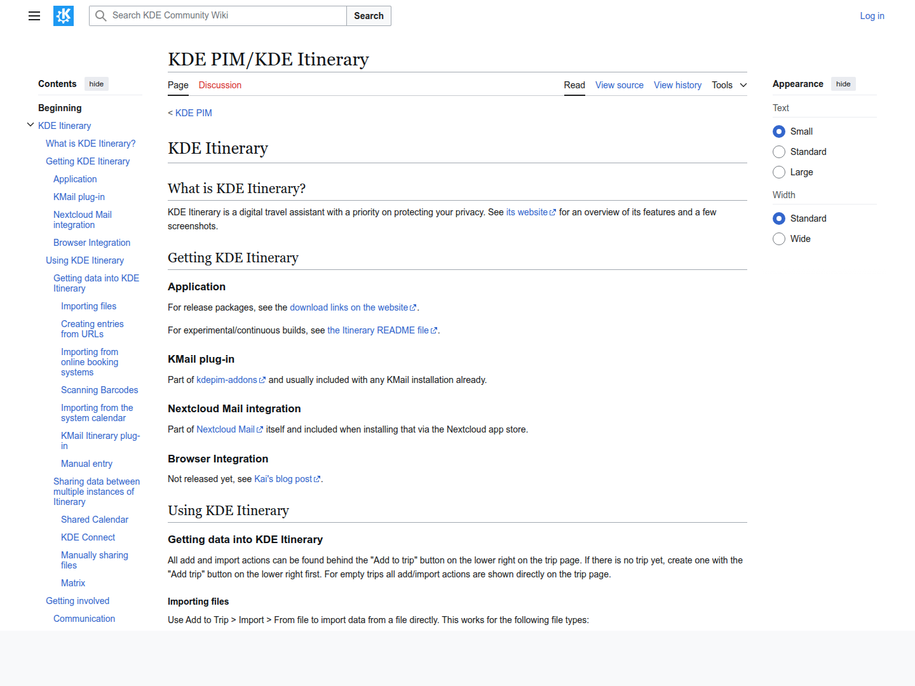The width and height of the screenshot is (915, 686).
Task: Select Large text size
Action: pos(779,172)
